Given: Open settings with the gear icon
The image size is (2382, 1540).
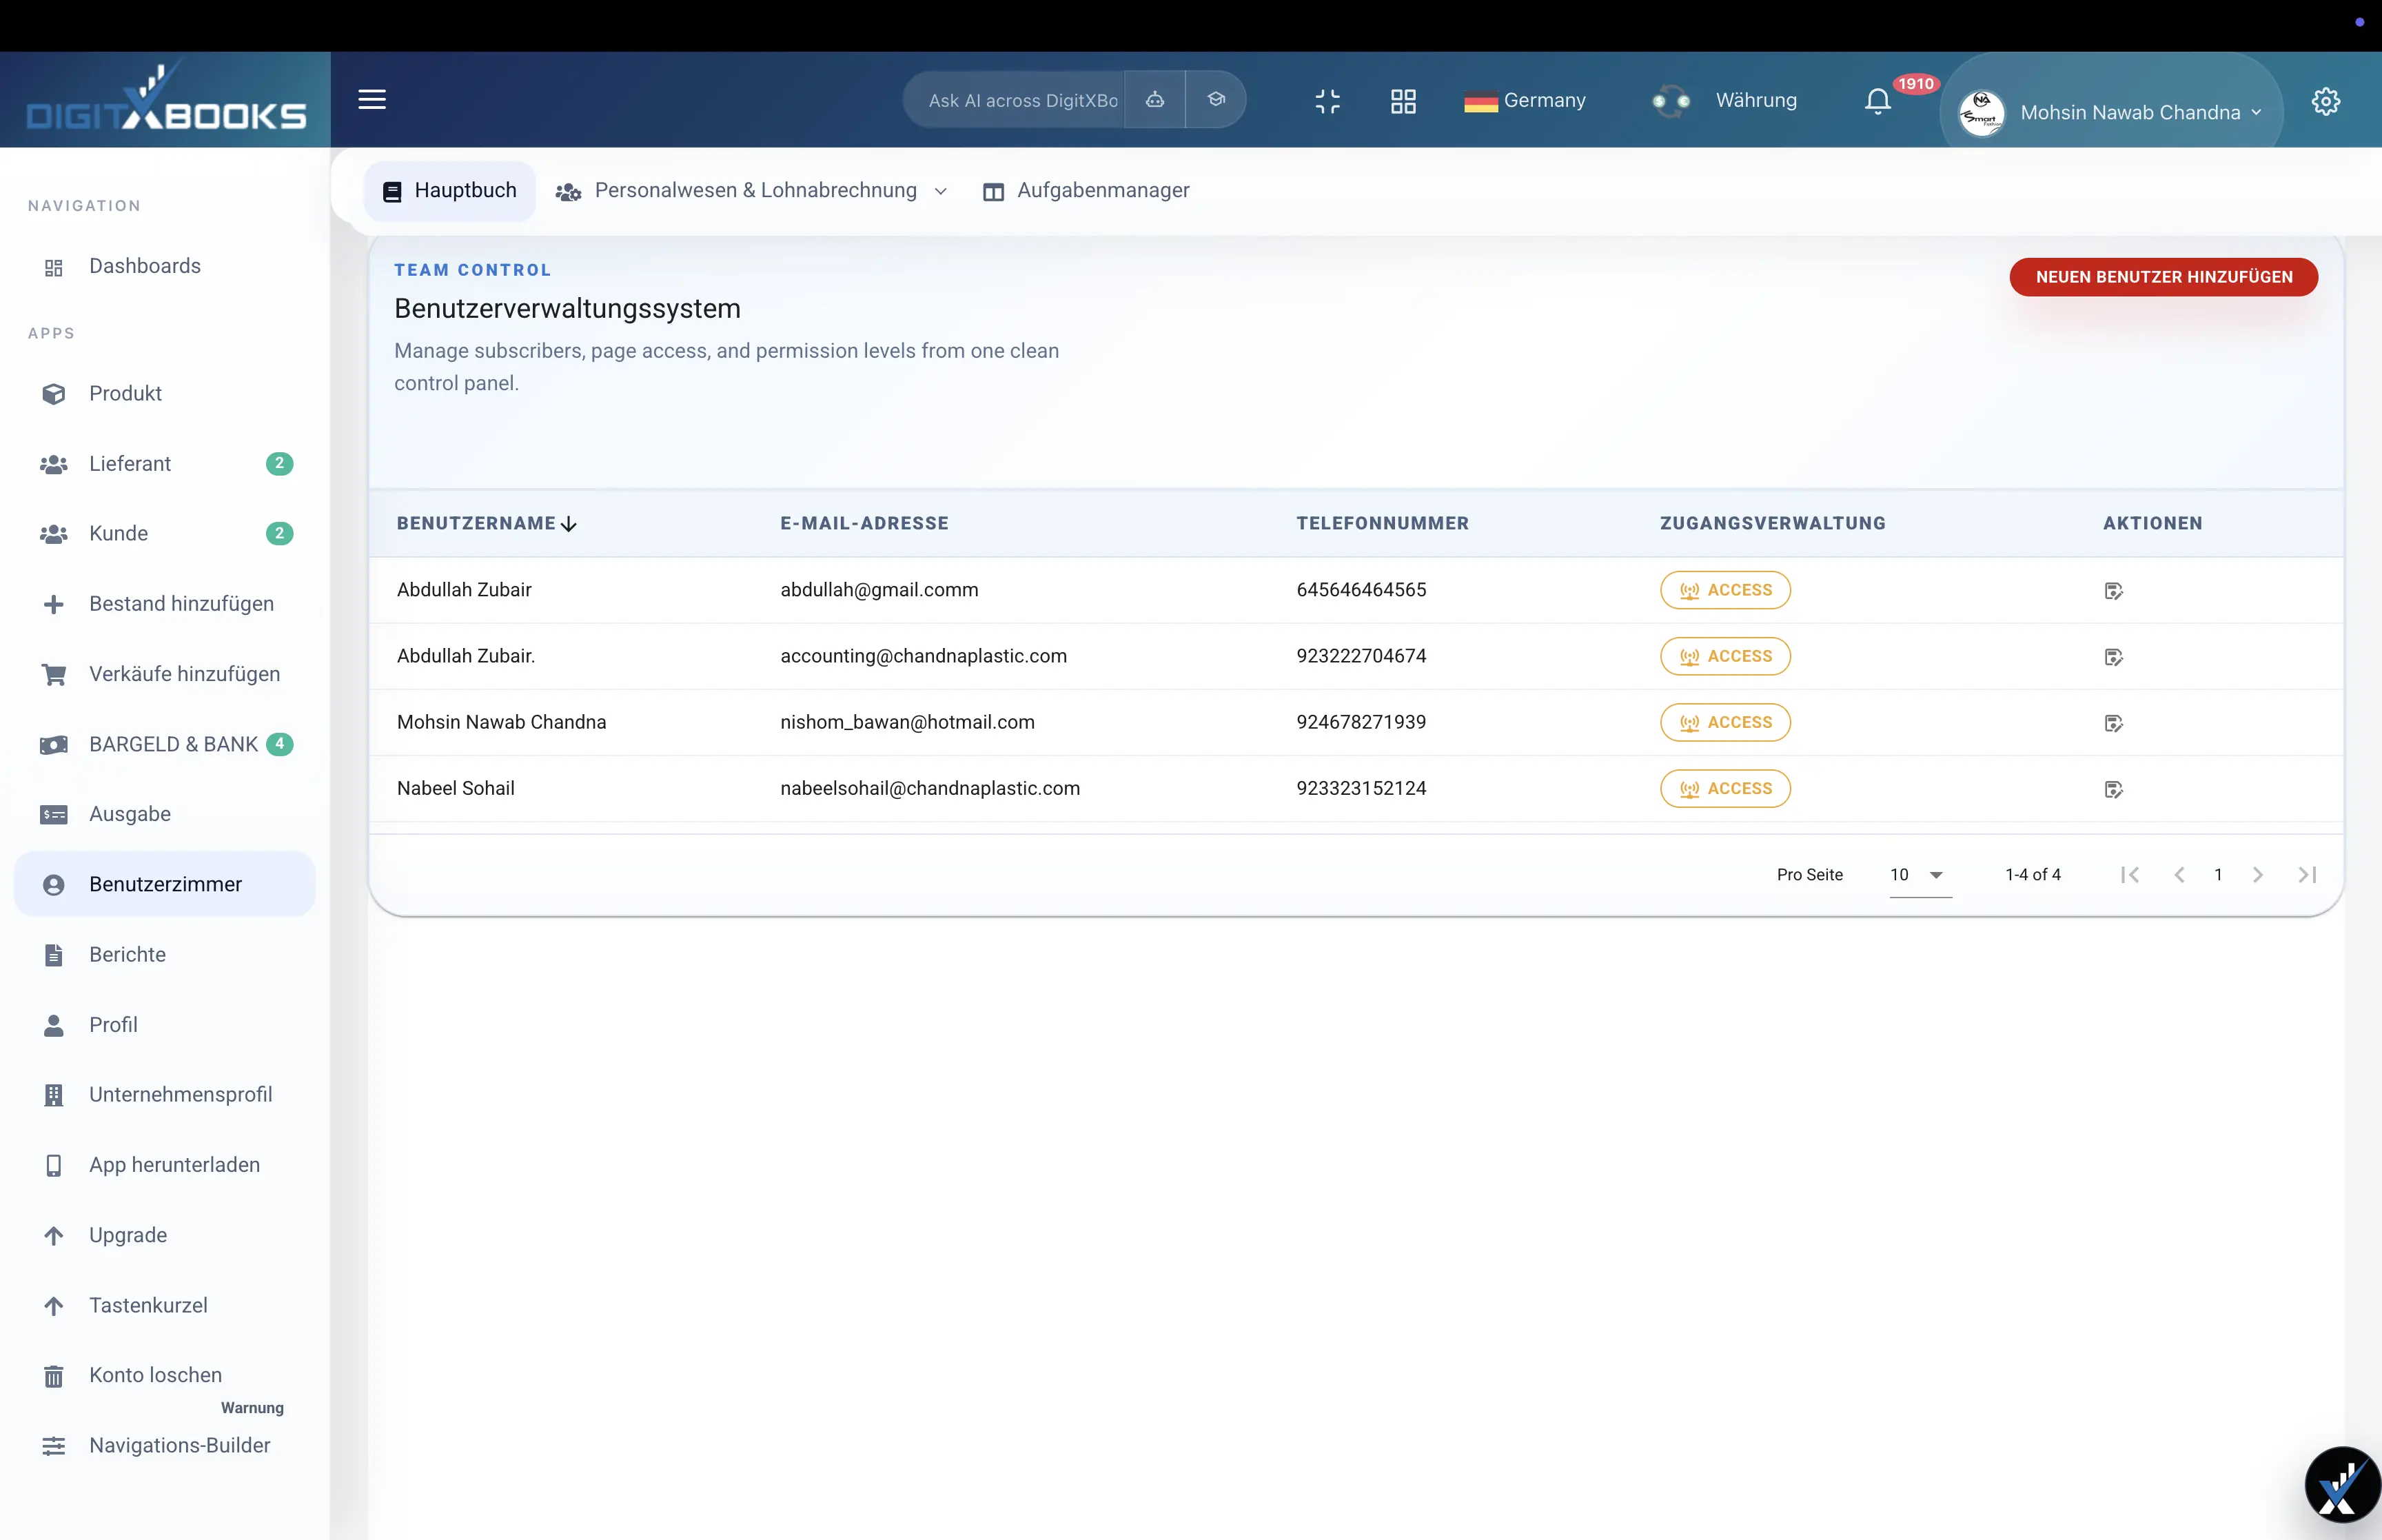Looking at the screenshot, I should point(2326,101).
